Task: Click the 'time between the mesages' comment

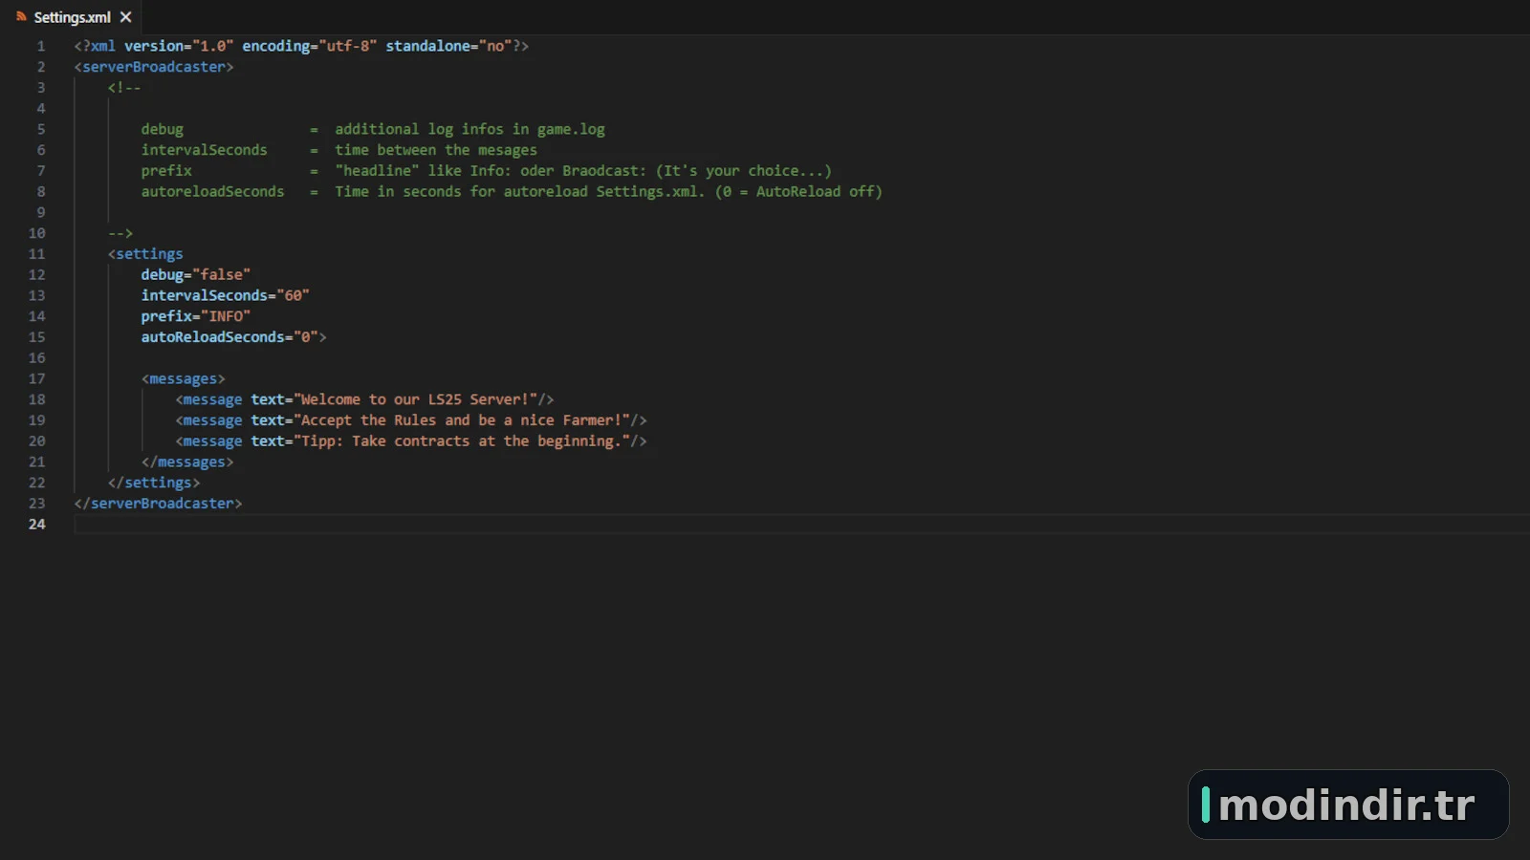Action: [436, 150]
